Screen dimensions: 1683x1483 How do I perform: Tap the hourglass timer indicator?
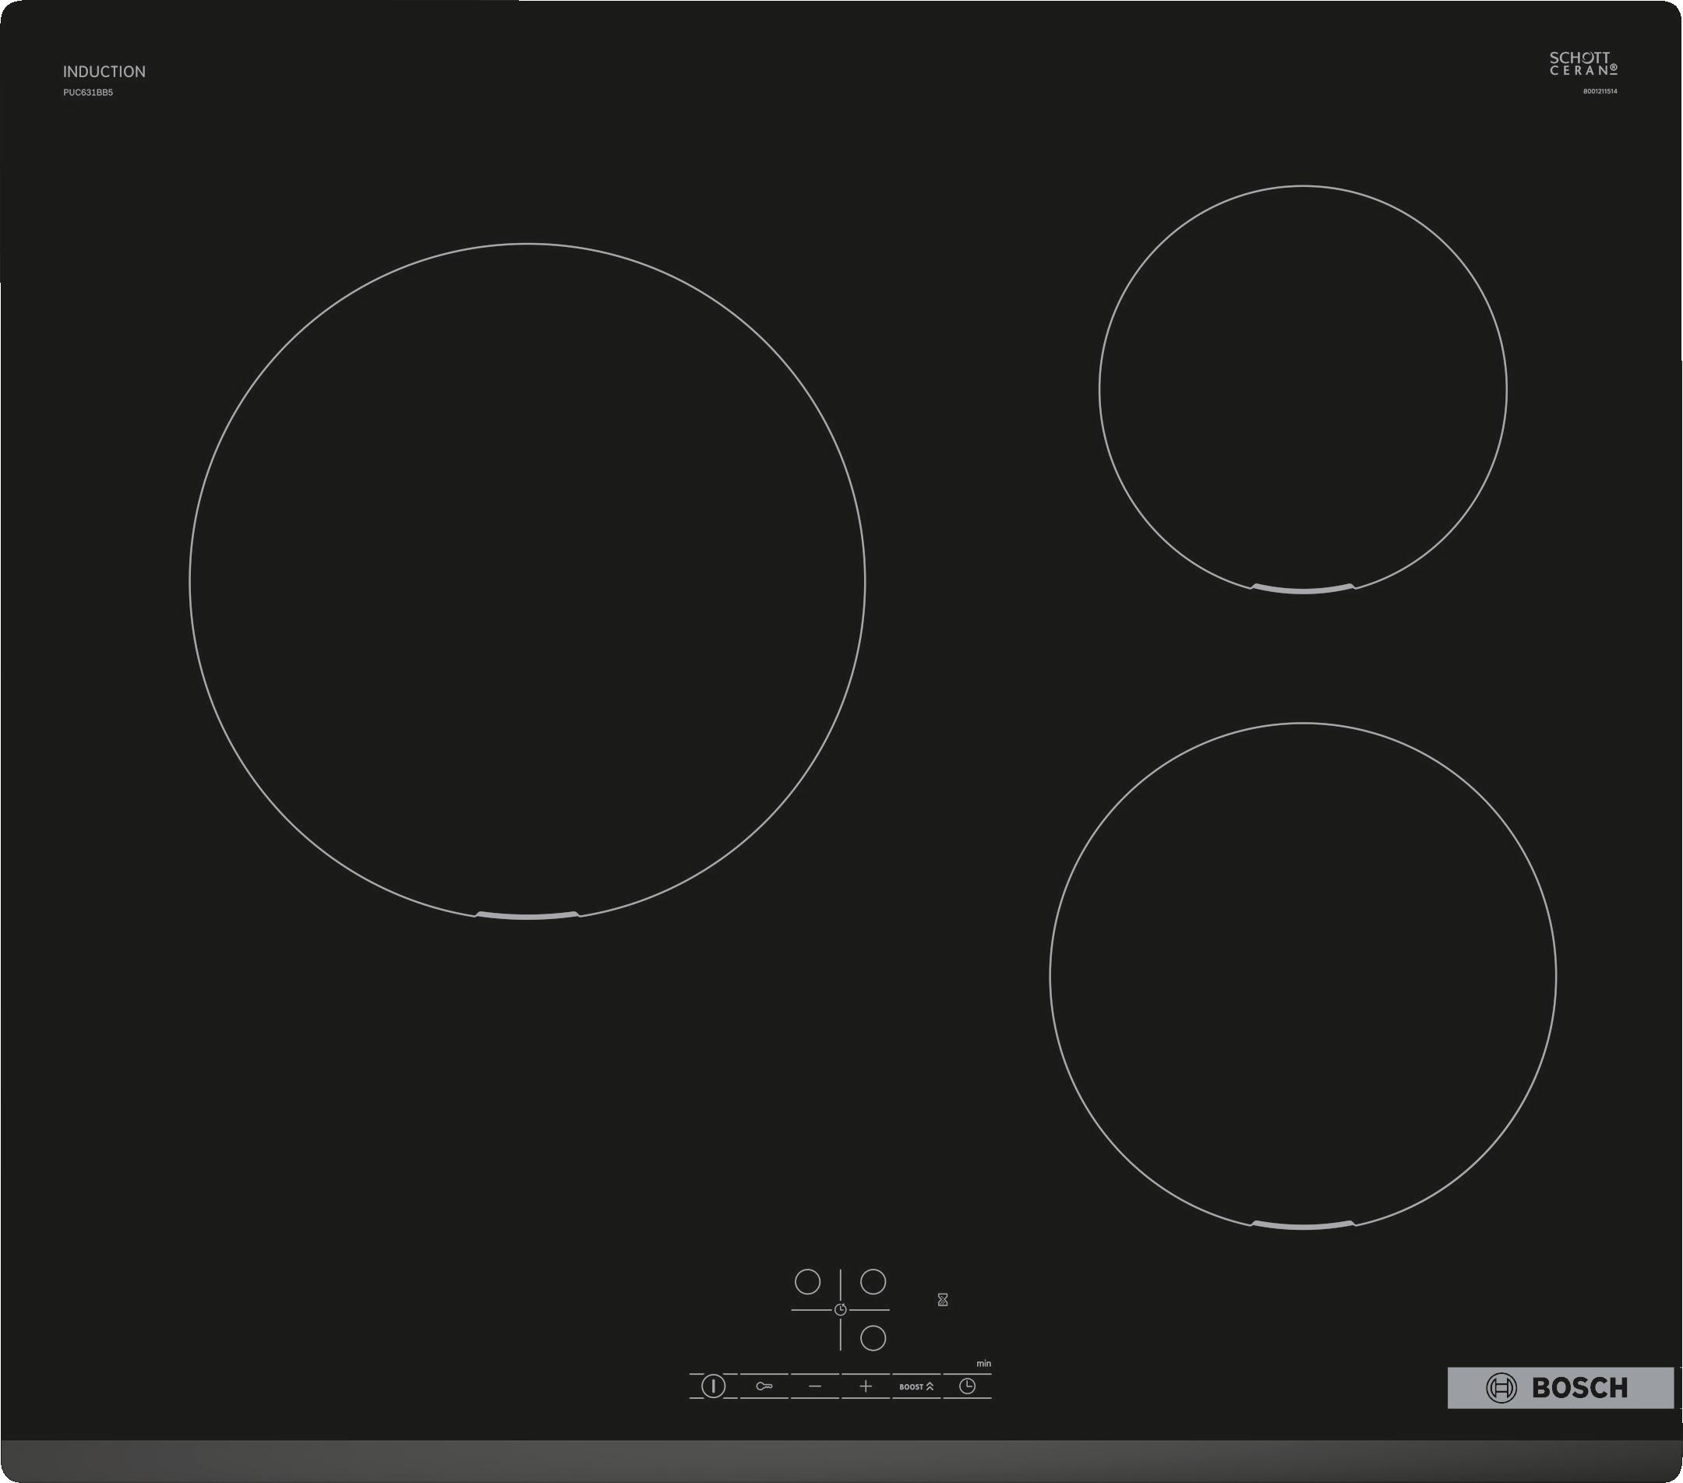pos(943,1299)
